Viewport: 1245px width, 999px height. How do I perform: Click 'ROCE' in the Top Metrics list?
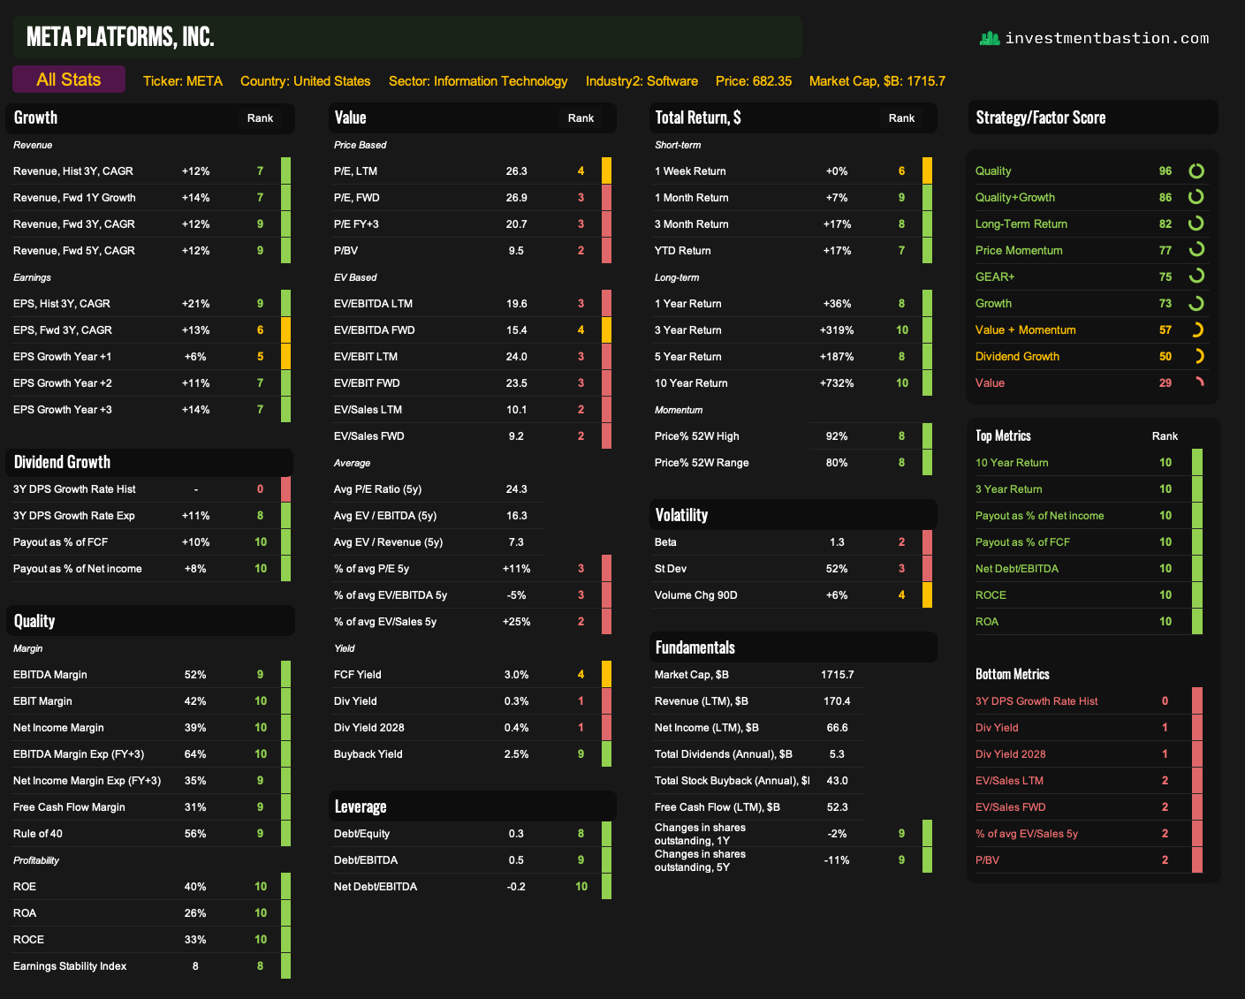[x=991, y=594]
